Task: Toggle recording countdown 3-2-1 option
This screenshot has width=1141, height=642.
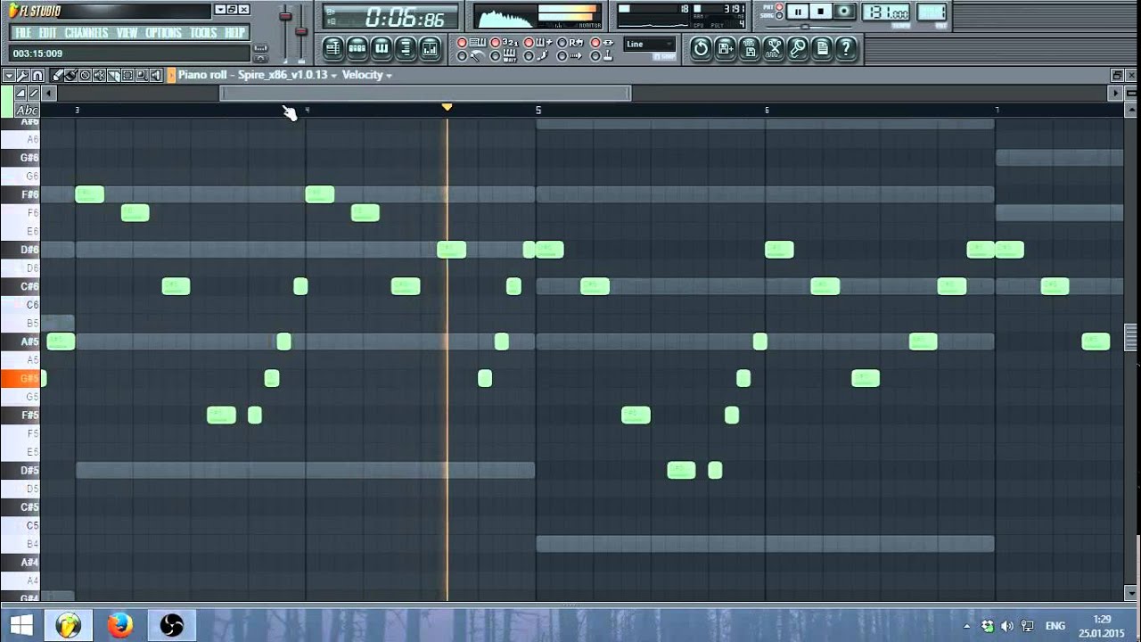Action: tap(495, 43)
